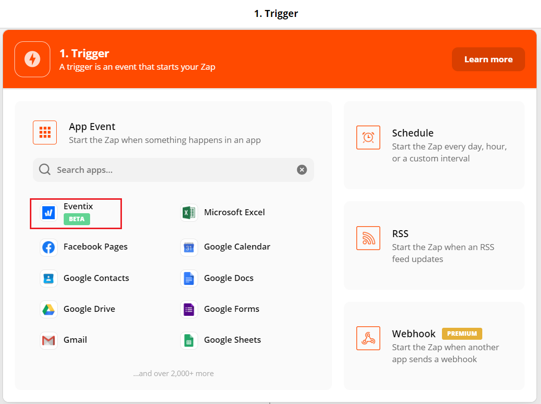Select the Microsoft Excel icon
541x404 pixels.
[189, 213]
